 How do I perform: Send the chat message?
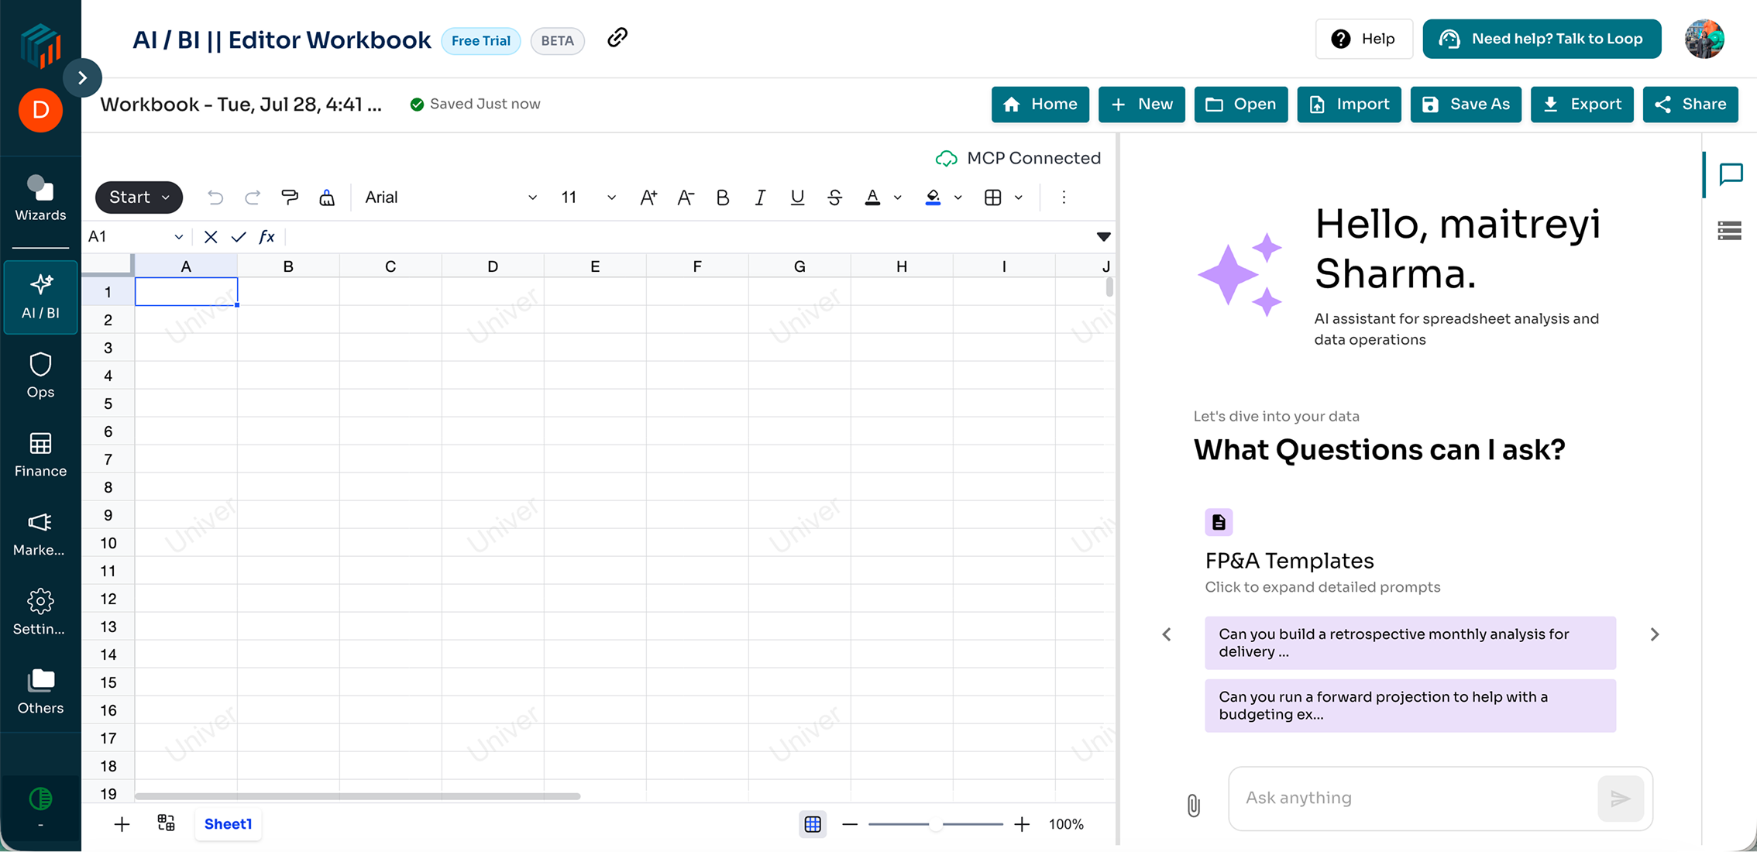(1621, 799)
